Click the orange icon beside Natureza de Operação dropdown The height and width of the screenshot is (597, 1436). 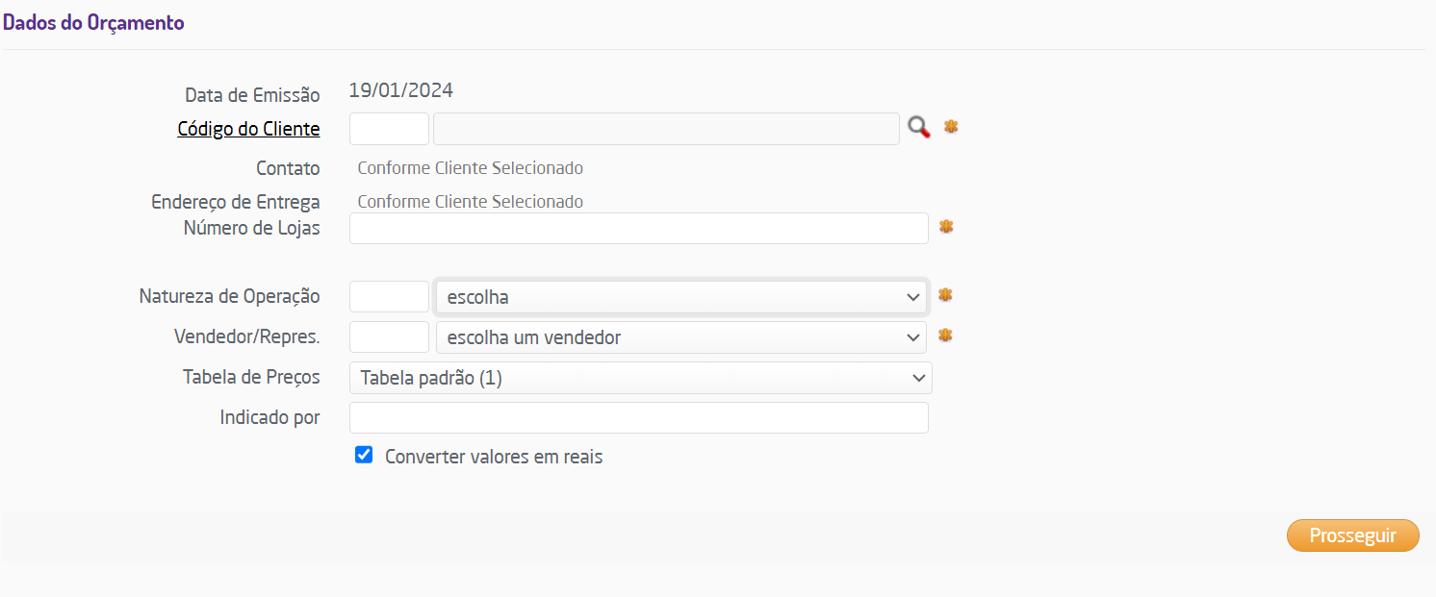point(945,295)
